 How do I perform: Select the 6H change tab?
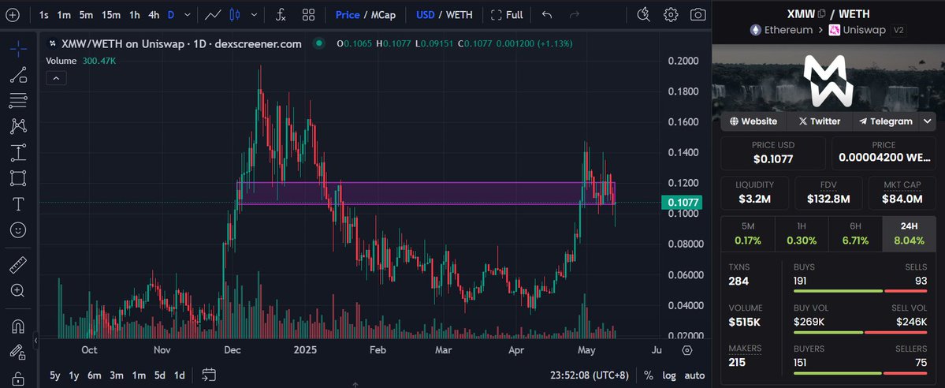(x=855, y=234)
